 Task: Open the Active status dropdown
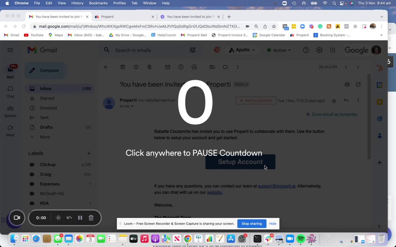[x=279, y=50]
